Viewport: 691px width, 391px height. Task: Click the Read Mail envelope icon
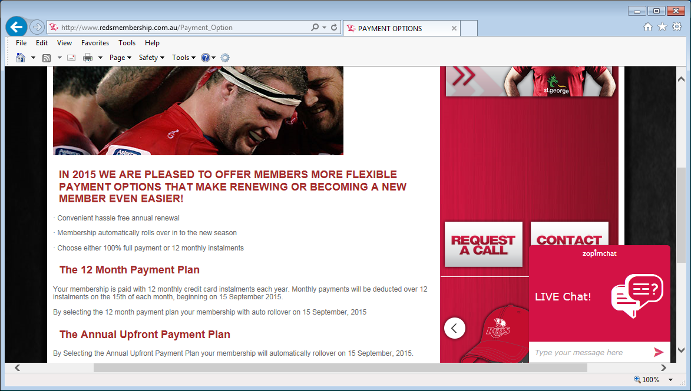(x=71, y=58)
